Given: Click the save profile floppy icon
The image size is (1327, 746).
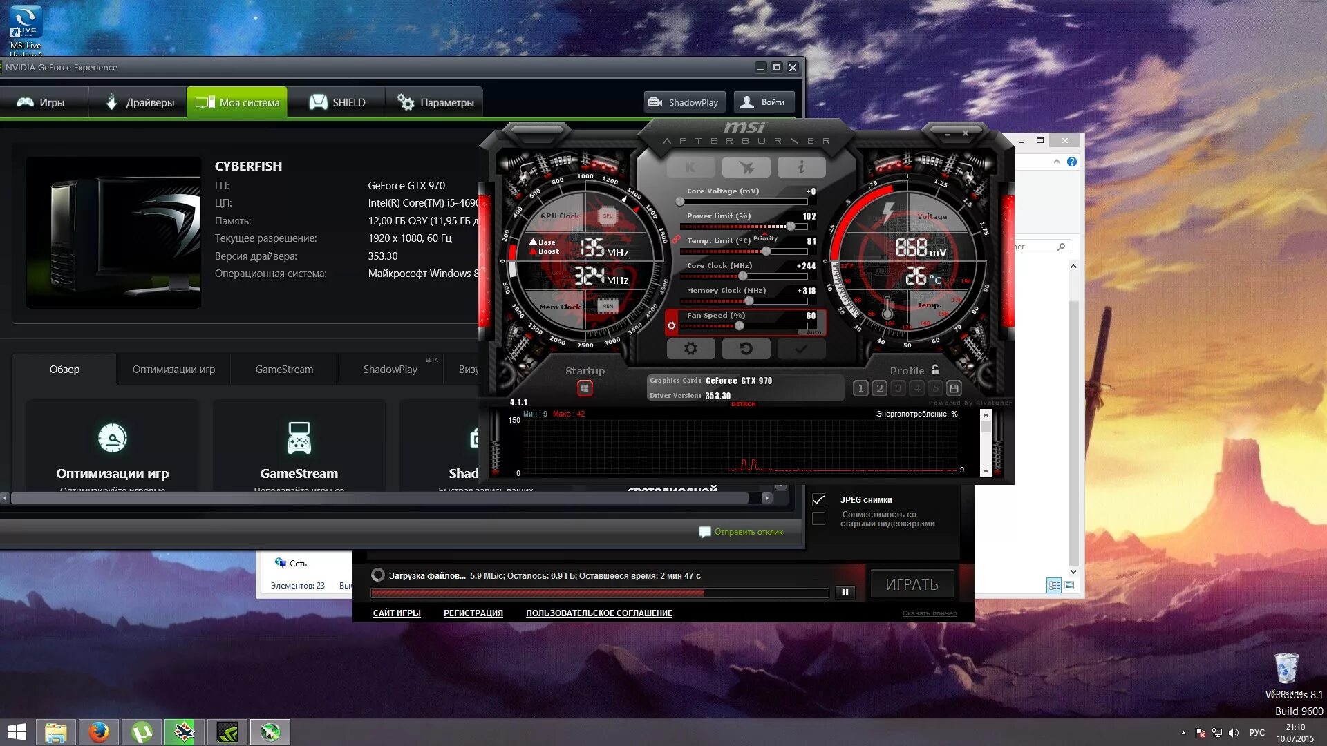Looking at the screenshot, I should pos(954,388).
